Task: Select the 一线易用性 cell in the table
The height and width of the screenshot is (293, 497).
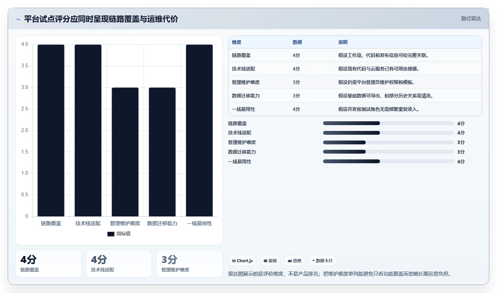Action: (244, 109)
